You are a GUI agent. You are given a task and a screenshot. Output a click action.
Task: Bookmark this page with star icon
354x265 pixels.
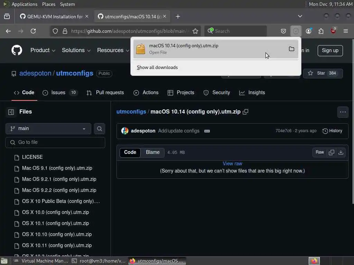[x=195, y=31]
